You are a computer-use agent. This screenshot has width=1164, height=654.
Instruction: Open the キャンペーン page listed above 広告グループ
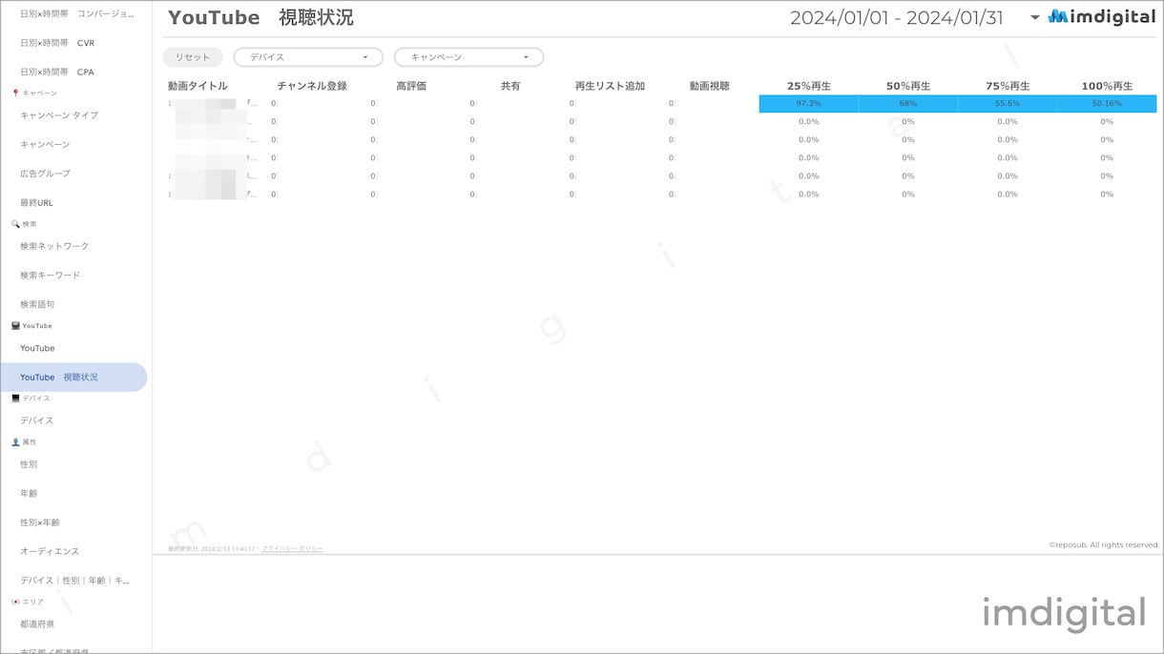(x=45, y=145)
